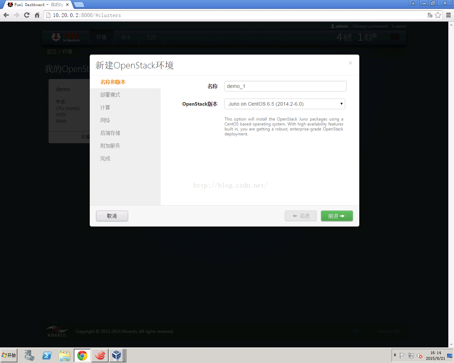Click the translate page icon in address bar
The width and height of the screenshot is (454, 363).
point(430,15)
